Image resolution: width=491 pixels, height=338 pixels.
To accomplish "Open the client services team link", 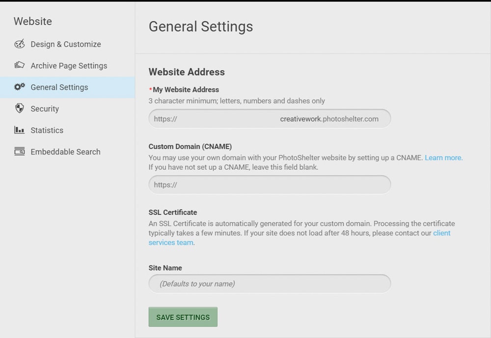I will (x=300, y=238).
